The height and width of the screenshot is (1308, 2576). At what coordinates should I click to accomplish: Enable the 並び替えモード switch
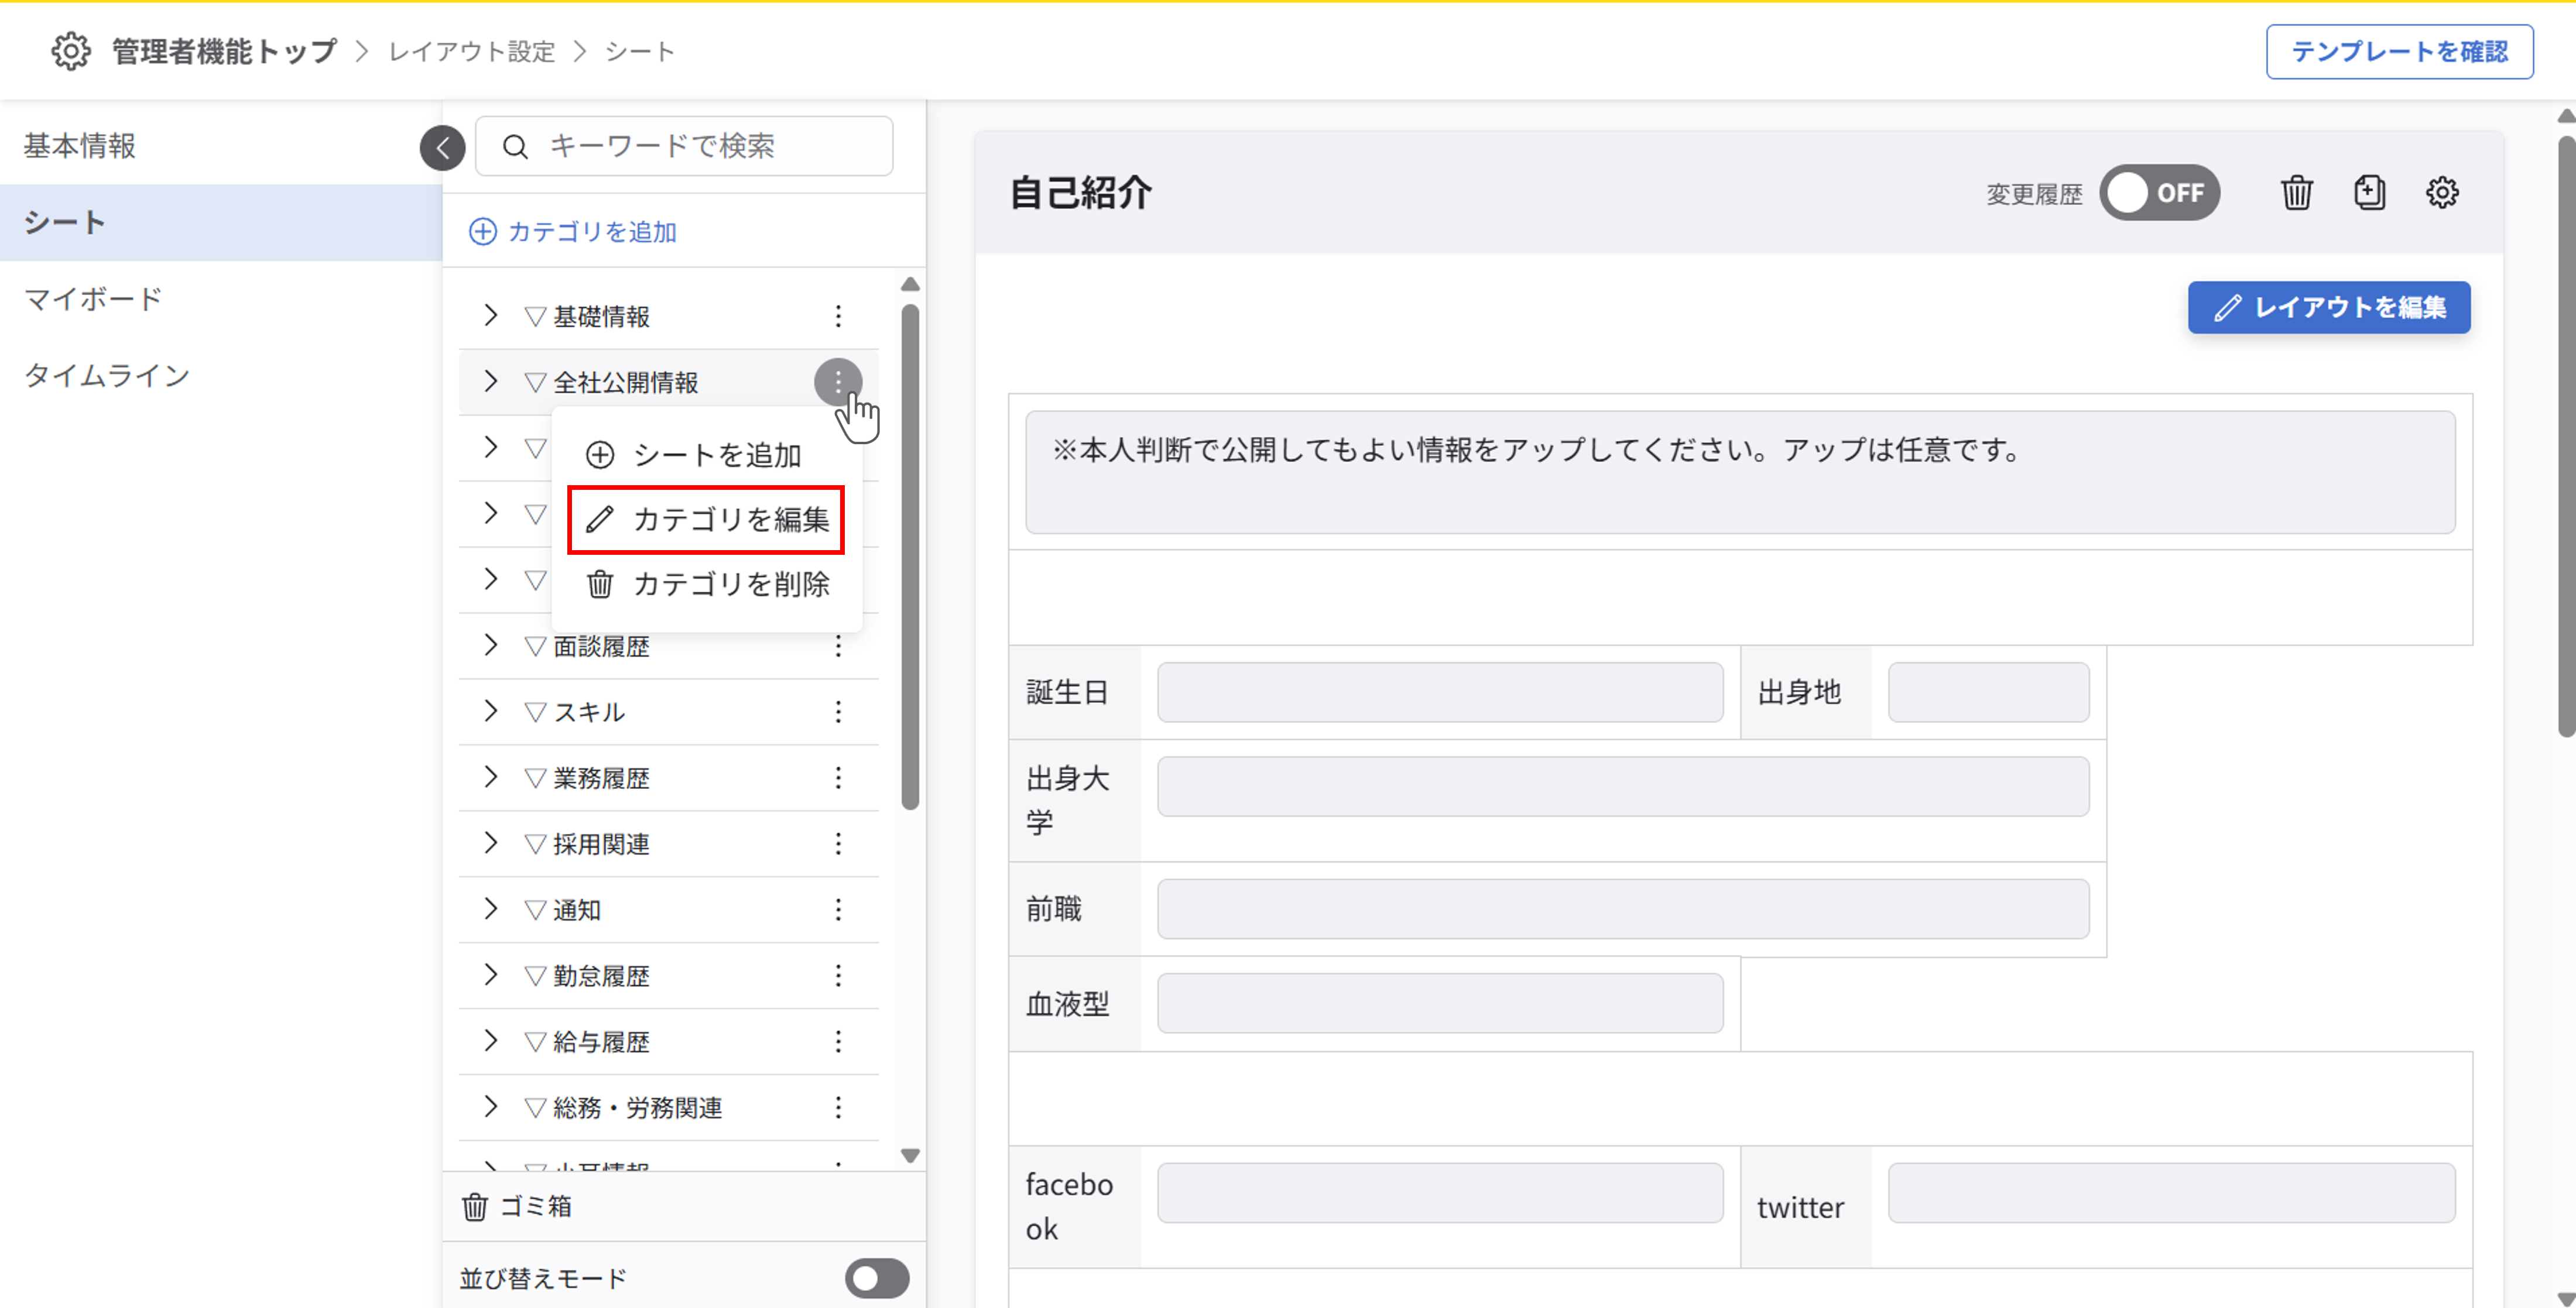[877, 1278]
